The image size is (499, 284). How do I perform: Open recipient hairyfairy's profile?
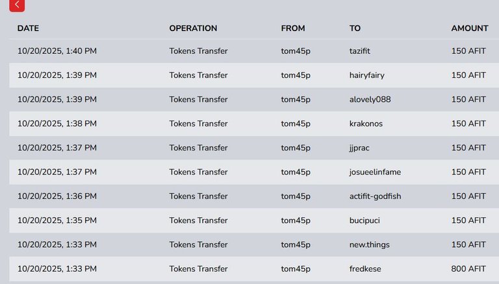[366, 75]
